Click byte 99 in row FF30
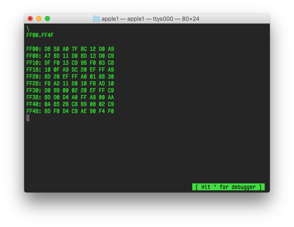 (56, 91)
